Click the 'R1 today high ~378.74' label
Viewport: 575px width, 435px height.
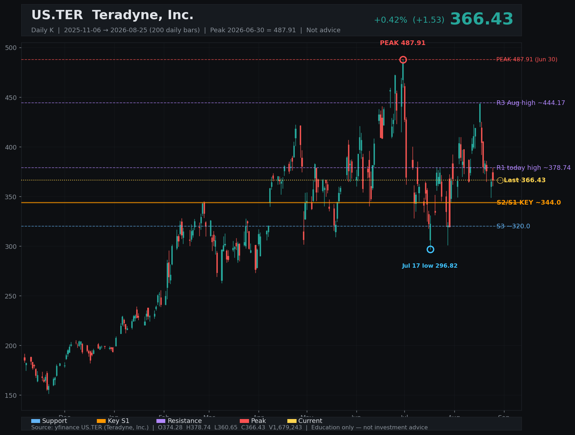point(533,168)
